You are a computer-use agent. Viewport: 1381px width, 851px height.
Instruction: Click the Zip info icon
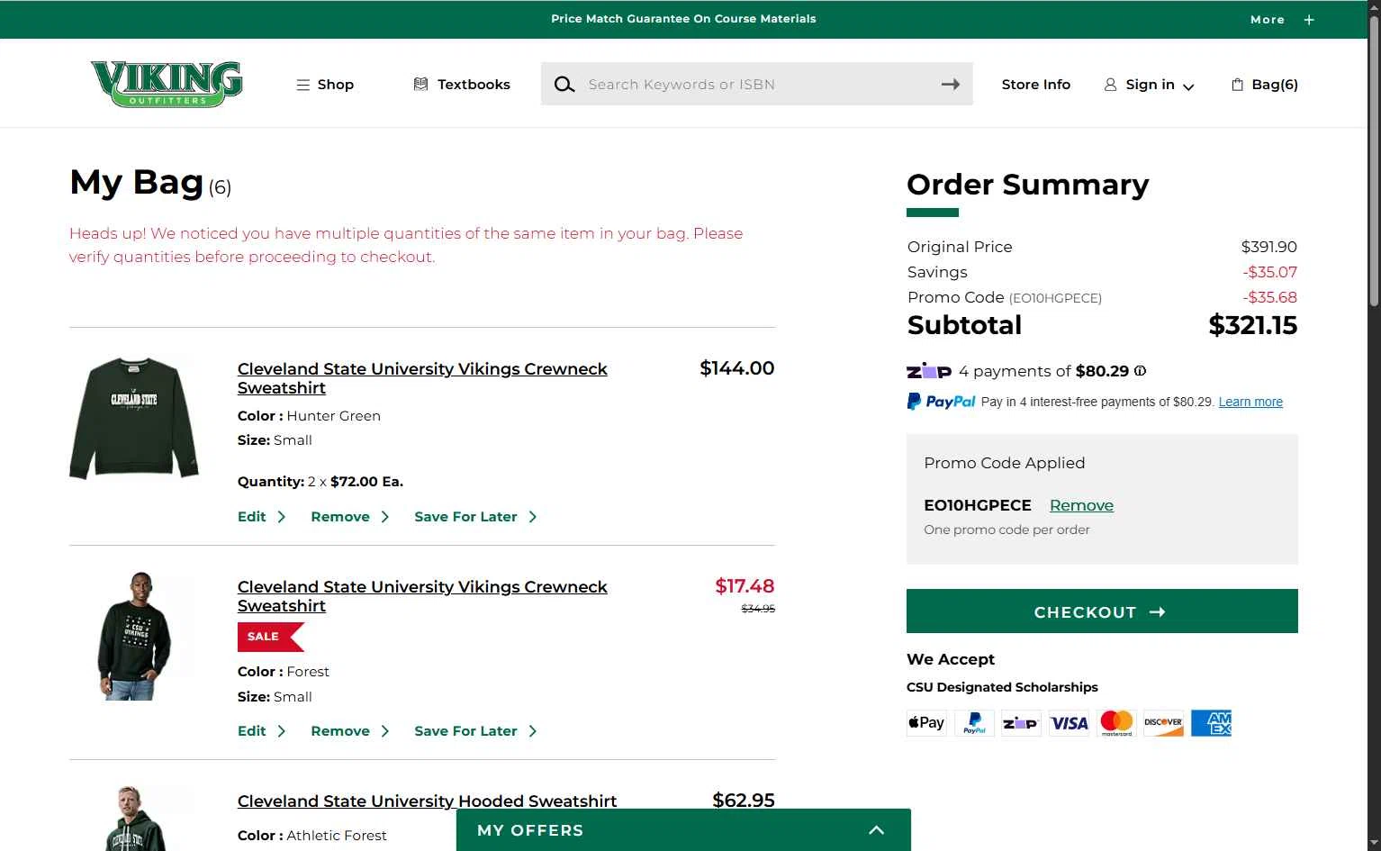pyautogui.click(x=1141, y=371)
